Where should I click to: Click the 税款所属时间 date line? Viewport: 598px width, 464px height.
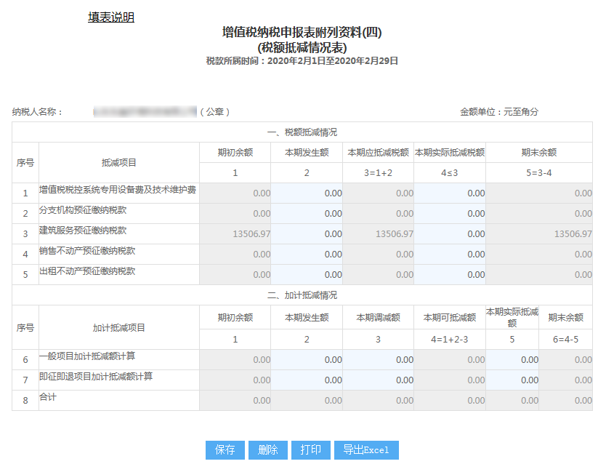(x=302, y=61)
